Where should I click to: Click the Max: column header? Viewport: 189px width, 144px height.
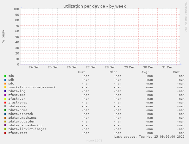point(177,72)
